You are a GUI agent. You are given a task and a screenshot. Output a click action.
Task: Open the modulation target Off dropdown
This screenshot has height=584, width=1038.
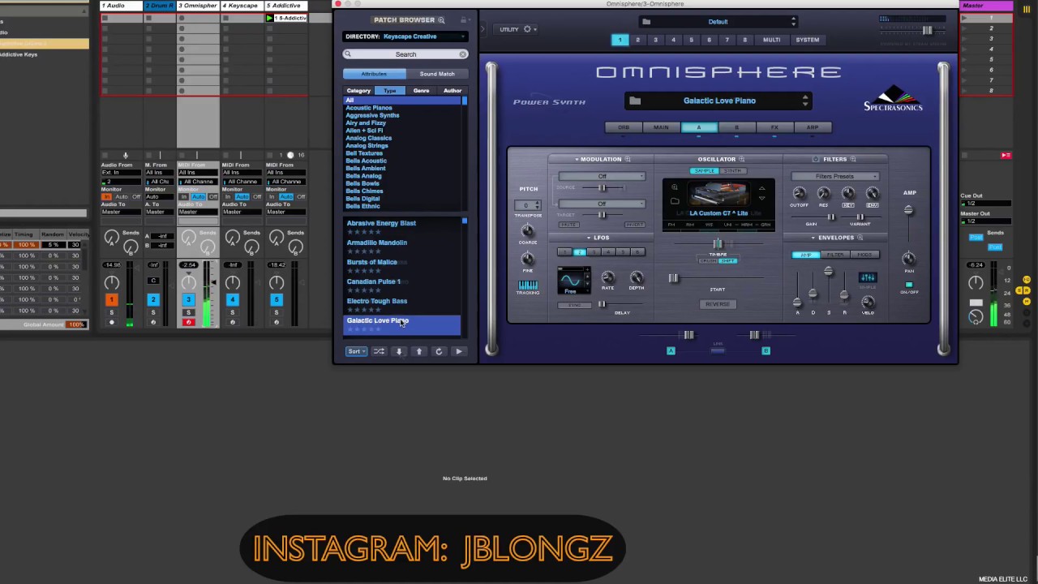click(x=602, y=204)
